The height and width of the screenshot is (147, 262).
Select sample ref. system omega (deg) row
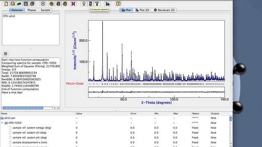115,128
